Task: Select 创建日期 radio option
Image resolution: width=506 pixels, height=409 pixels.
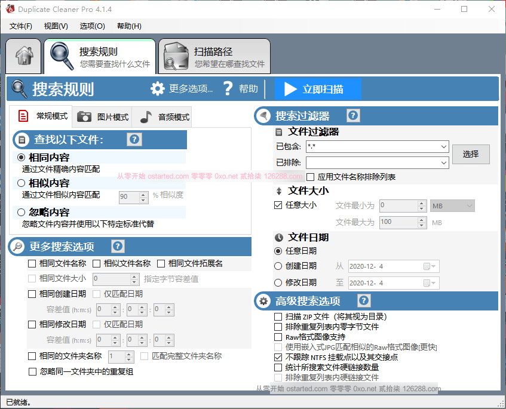Action: coord(278,266)
